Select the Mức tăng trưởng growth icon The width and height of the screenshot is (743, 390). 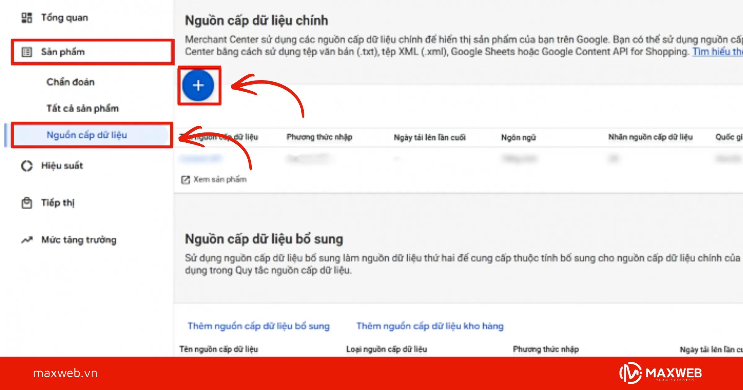(26, 240)
